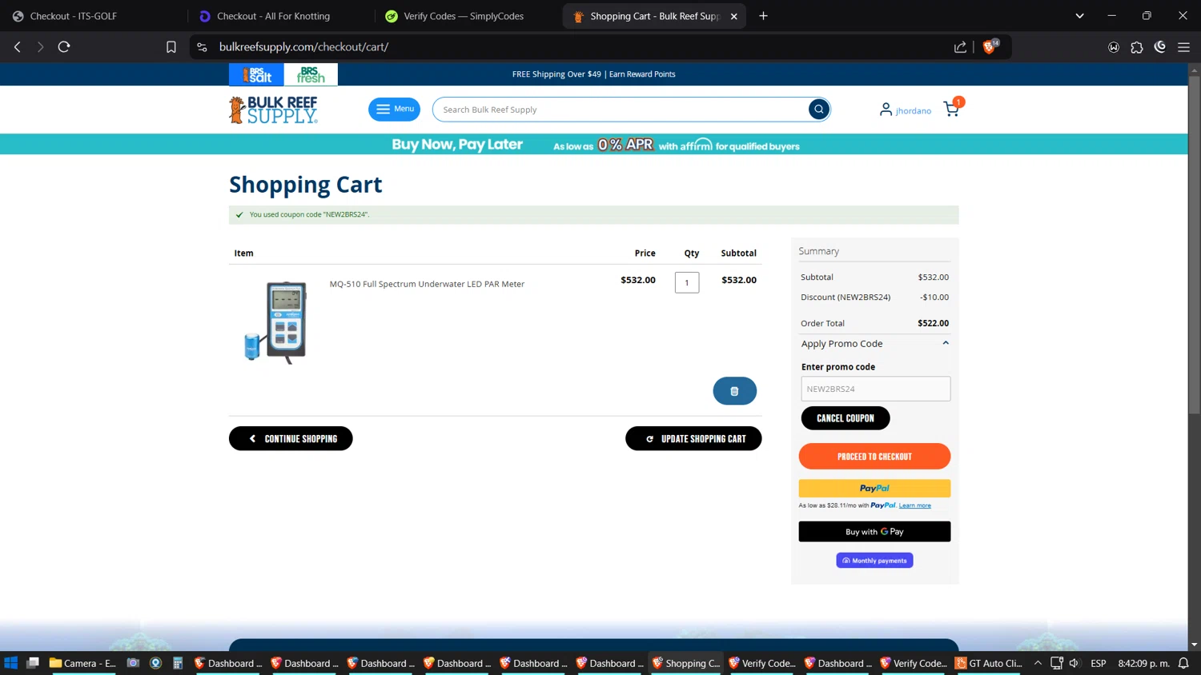Open PayPal Learn more link
This screenshot has width=1201, height=675.
coord(914,505)
